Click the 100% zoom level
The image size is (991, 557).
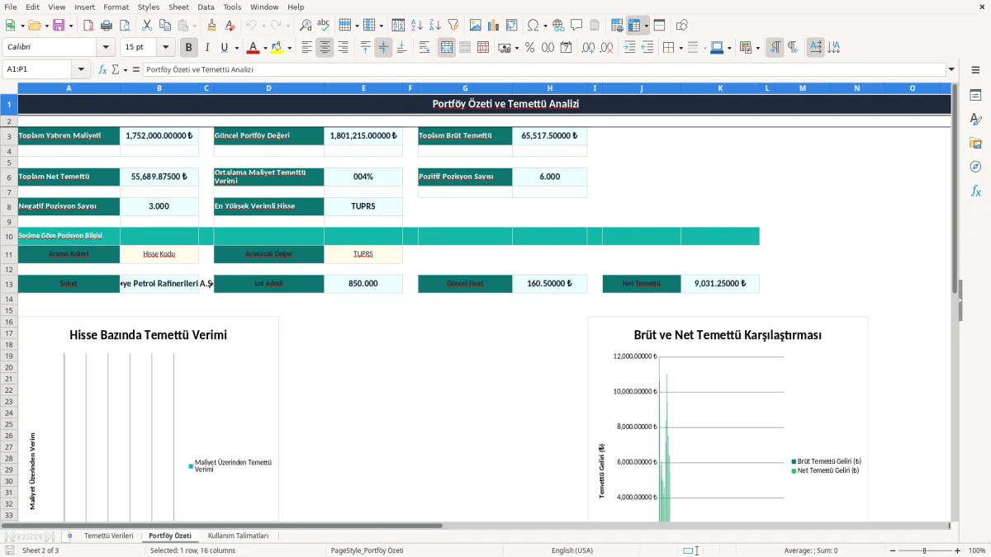click(976, 550)
